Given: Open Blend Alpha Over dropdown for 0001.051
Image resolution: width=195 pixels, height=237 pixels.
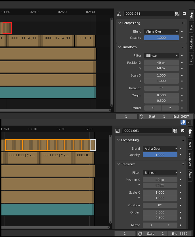Looking at the screenshot, I should [x=162, y=31].
